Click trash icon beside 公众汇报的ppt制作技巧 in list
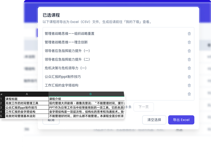 189,77
